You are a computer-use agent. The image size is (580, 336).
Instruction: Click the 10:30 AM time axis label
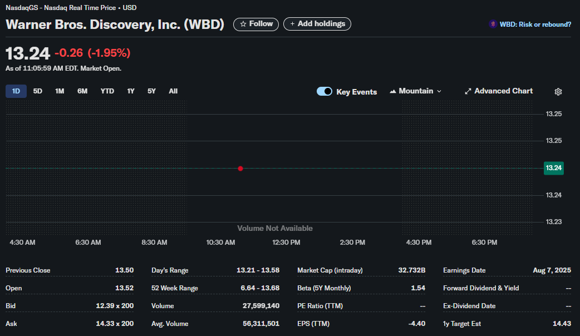[220, 243]
